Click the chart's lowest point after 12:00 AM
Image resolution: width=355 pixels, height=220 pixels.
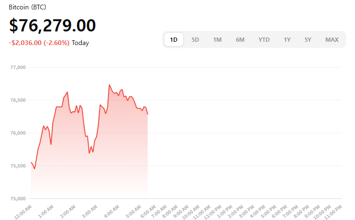35,169
